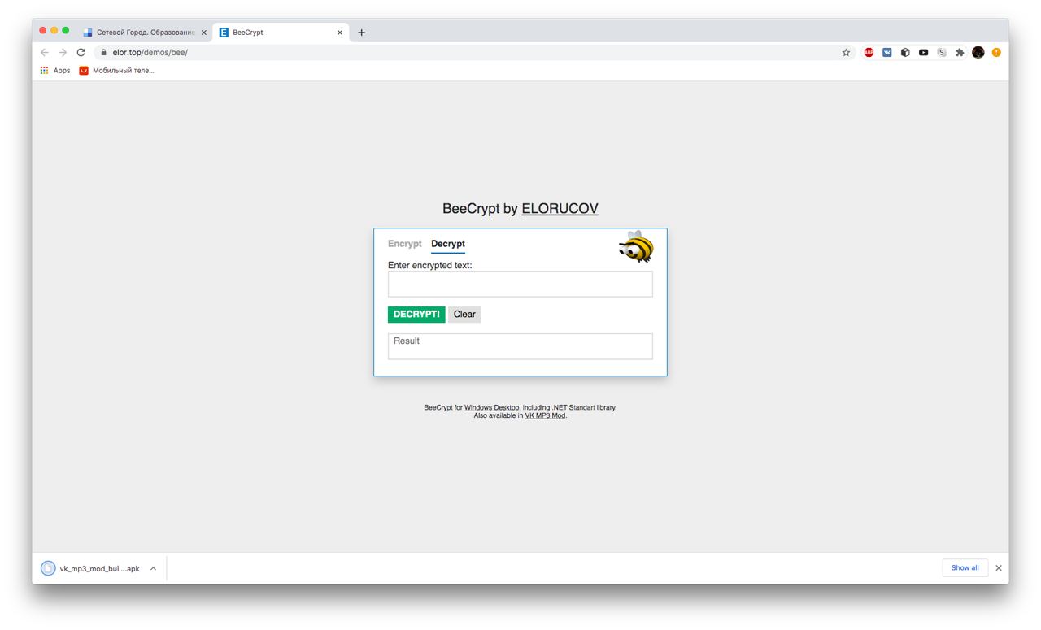The image size is (1041, 630).
Task: Open the ELORUCOV author link
Action: [x=560, y=209]
